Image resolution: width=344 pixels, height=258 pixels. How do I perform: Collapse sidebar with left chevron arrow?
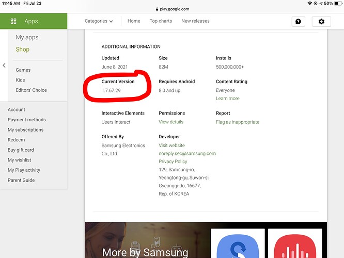tap(4, 66)
